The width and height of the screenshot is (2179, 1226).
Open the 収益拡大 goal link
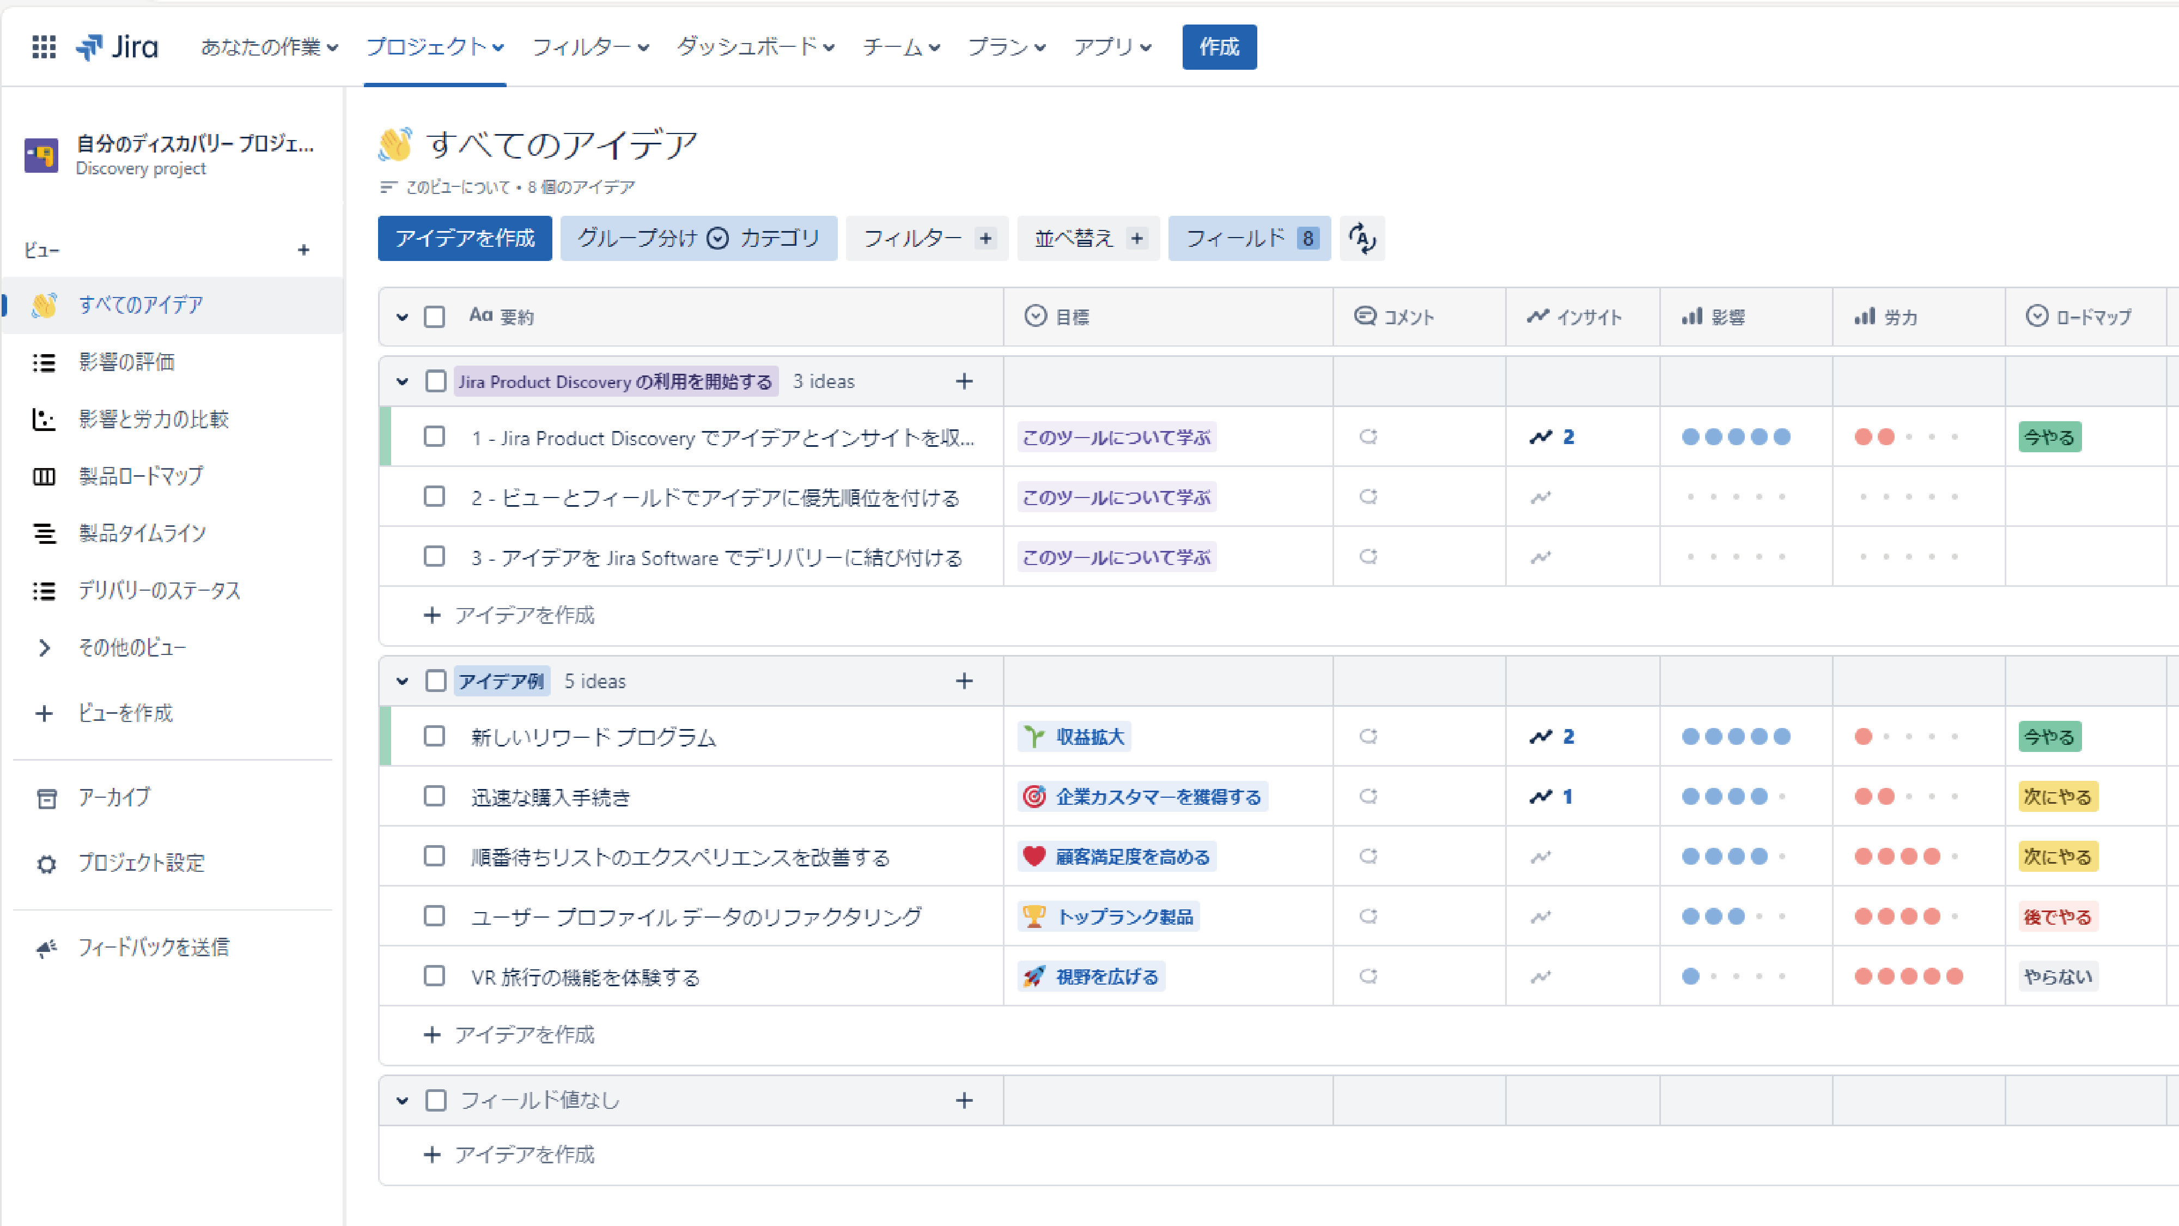pos(1073,736)
